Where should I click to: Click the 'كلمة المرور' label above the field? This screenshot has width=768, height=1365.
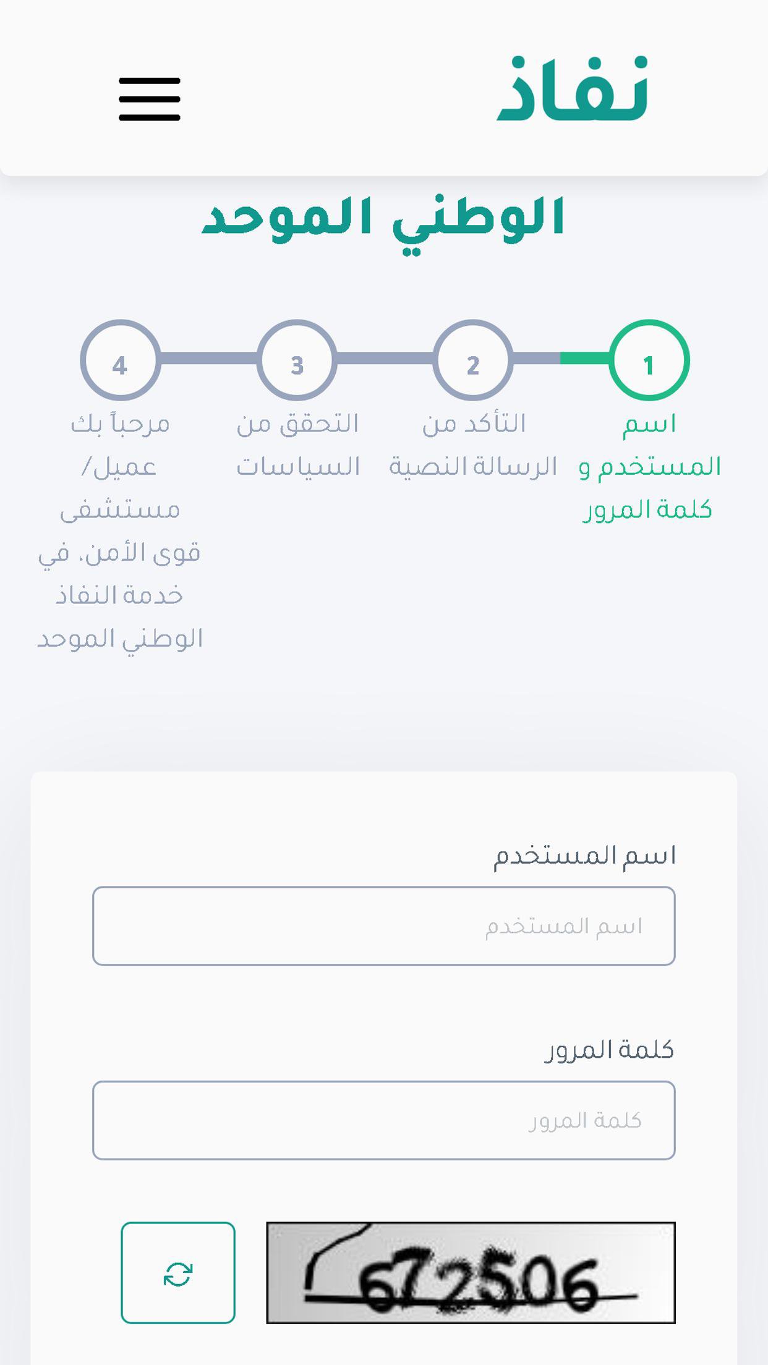click(609, 1050)
